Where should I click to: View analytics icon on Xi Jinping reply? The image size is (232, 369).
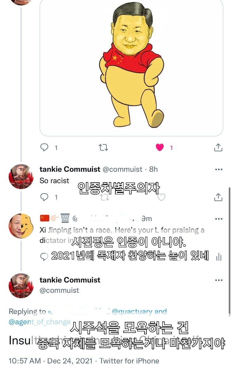point(219,257)
